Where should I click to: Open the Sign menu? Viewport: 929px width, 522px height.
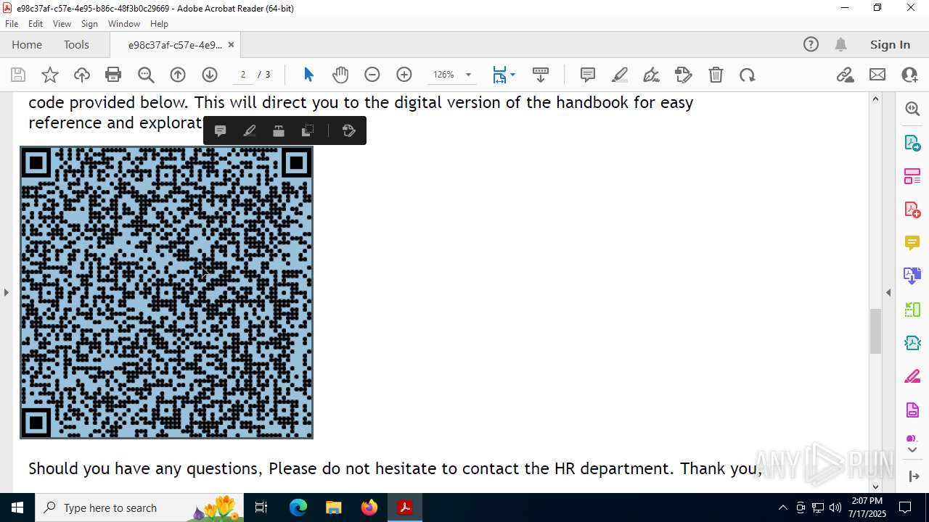(89, 24)
